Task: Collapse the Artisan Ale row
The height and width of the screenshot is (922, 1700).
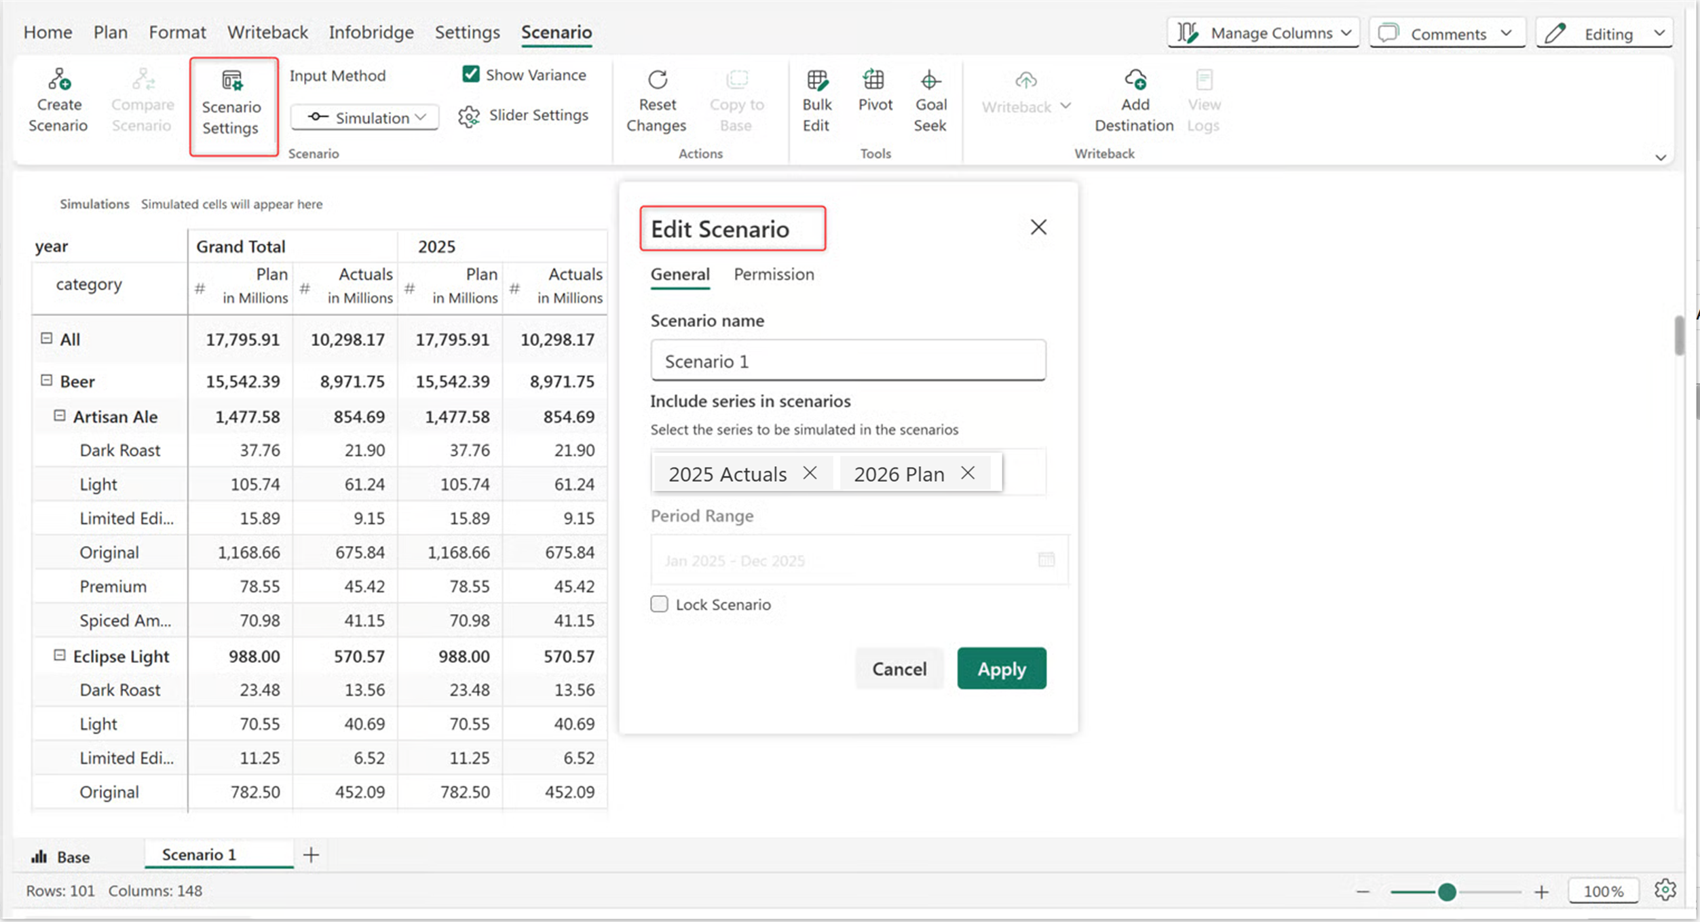Action: click(60, 415)
